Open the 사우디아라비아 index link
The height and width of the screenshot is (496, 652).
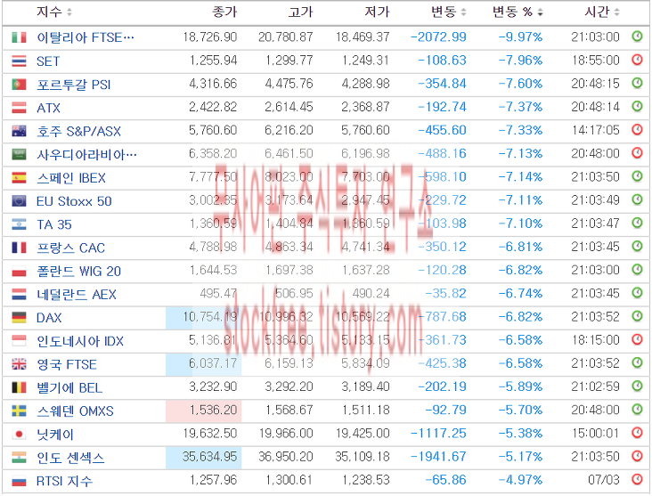86,154
